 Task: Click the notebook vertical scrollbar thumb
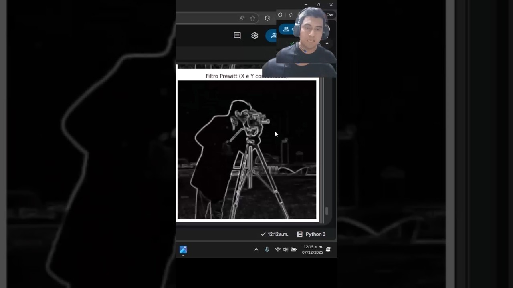[x=327, y=211]
